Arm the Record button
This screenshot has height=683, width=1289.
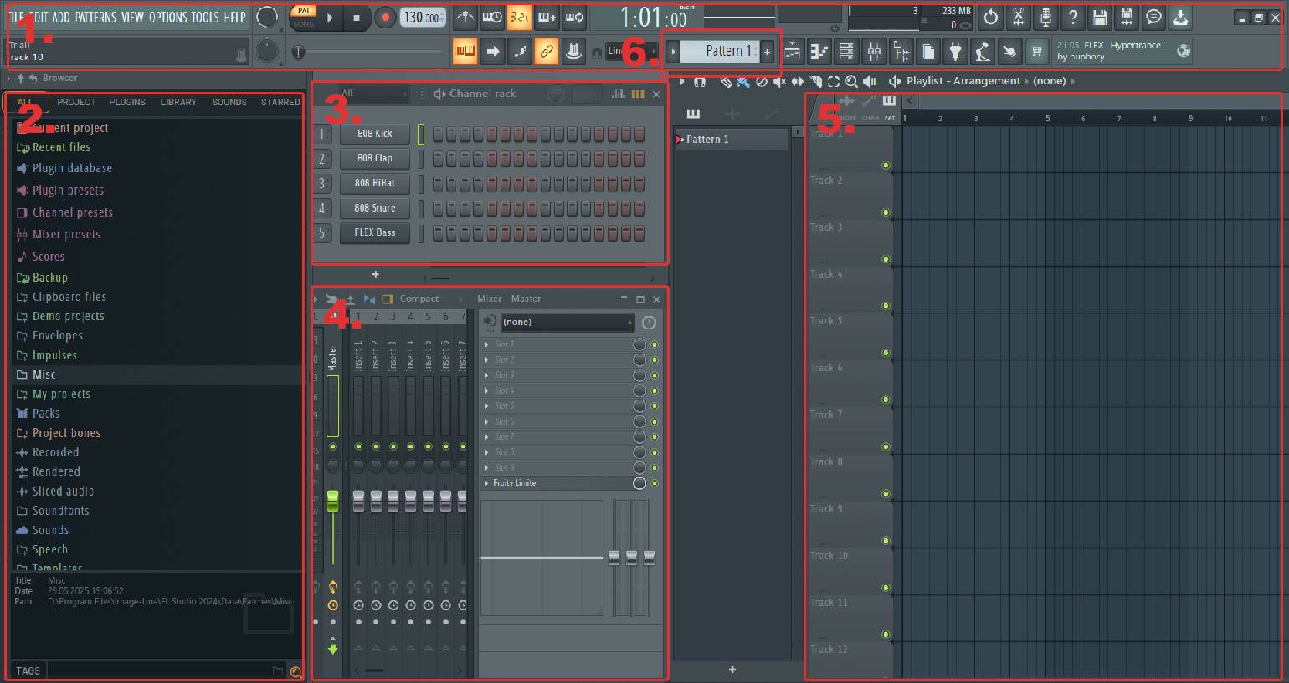[385, 17]
